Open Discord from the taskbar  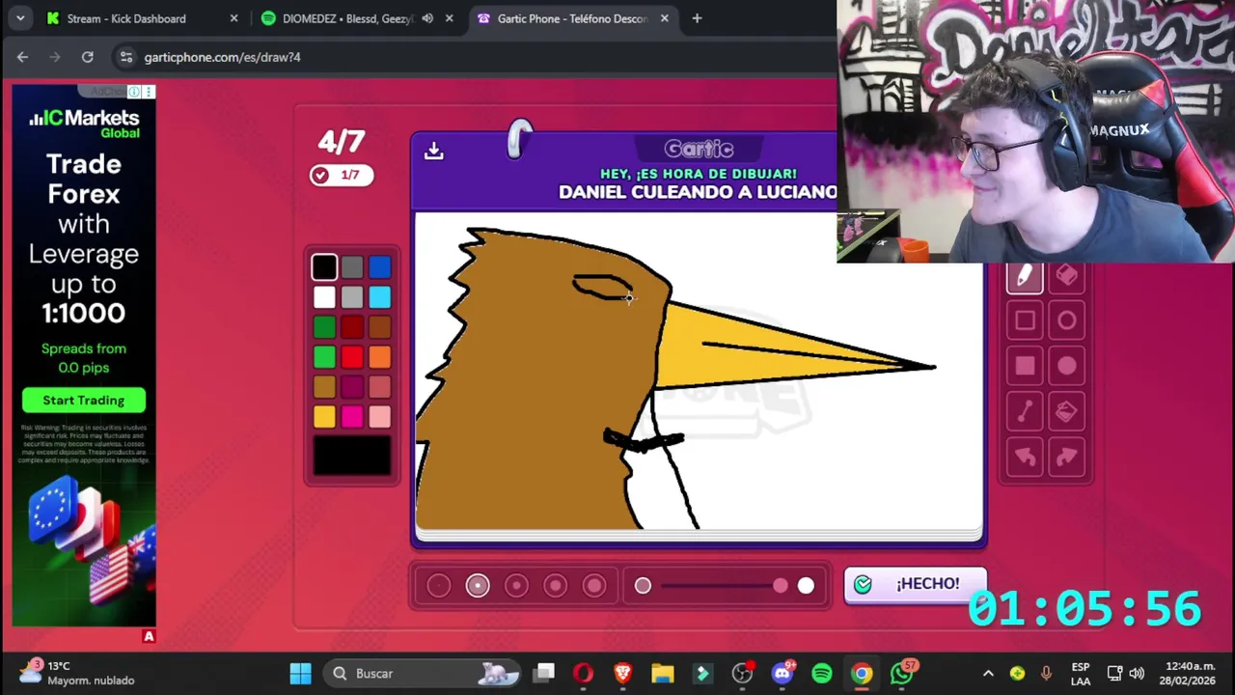pyautogui.click(x=782, y=673)
